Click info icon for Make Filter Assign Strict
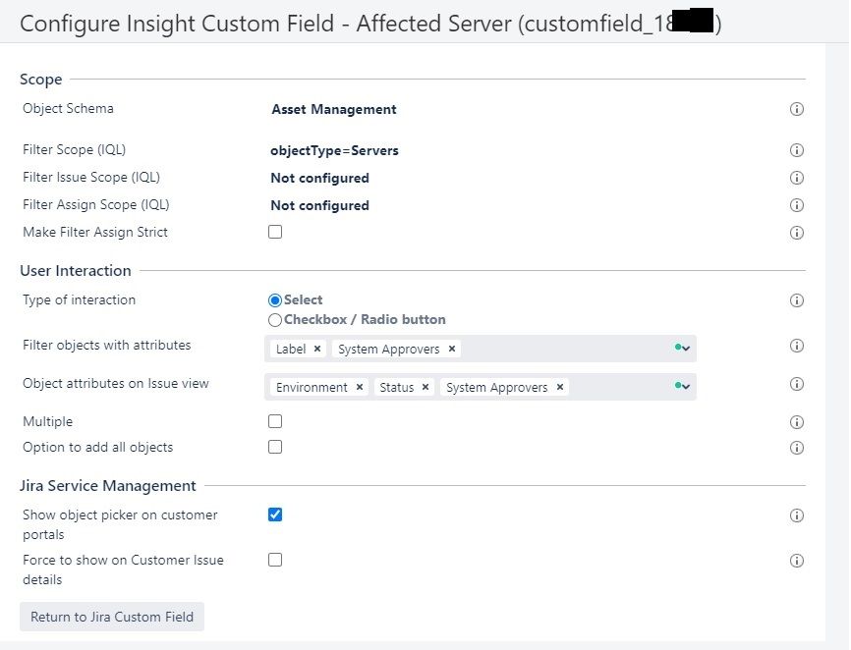Viewport: 851px width, 650px height. point(797,234)
